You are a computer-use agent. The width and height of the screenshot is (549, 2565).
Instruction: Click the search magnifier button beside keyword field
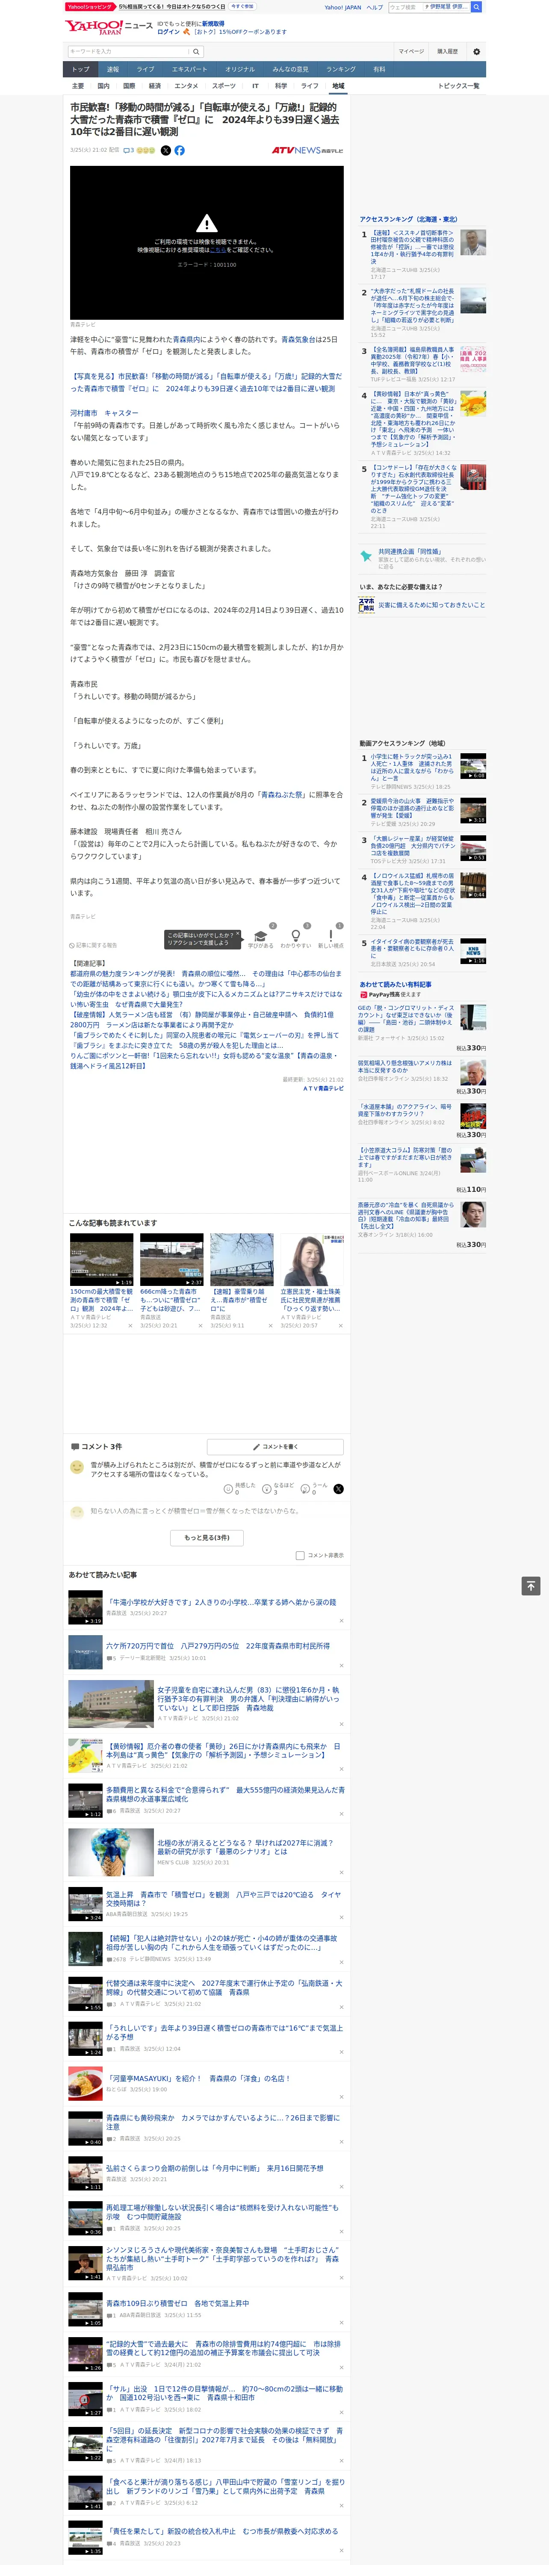pyautogui.click(x=196, y=52)
